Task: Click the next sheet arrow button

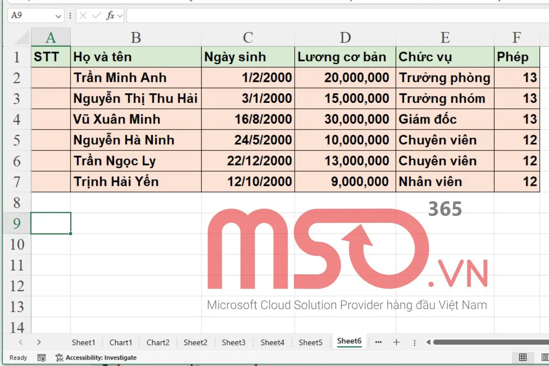Action: tap(39, 342)
